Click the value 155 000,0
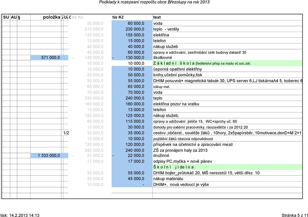Viewport: 308px width, 217px height. click(135, 35)
